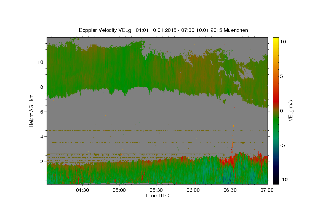
Task: Click the 05:30 time tick label
Action: [x=156, y=190]
